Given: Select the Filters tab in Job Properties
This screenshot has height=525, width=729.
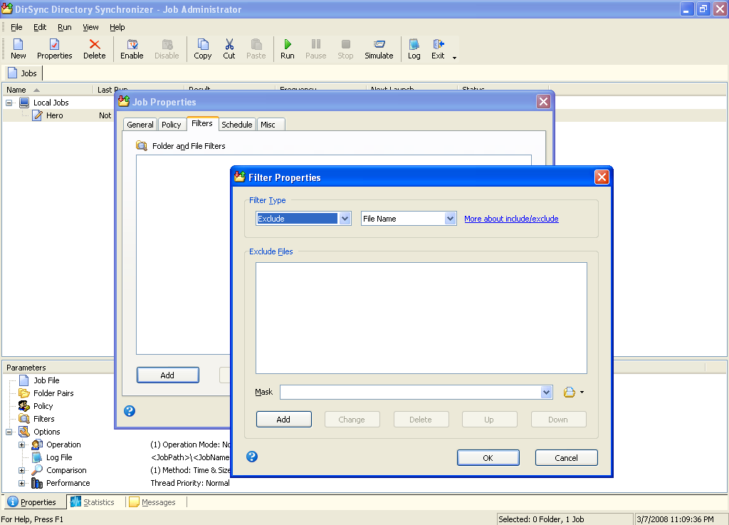Looking at the screenshot, I should point(202,123).
